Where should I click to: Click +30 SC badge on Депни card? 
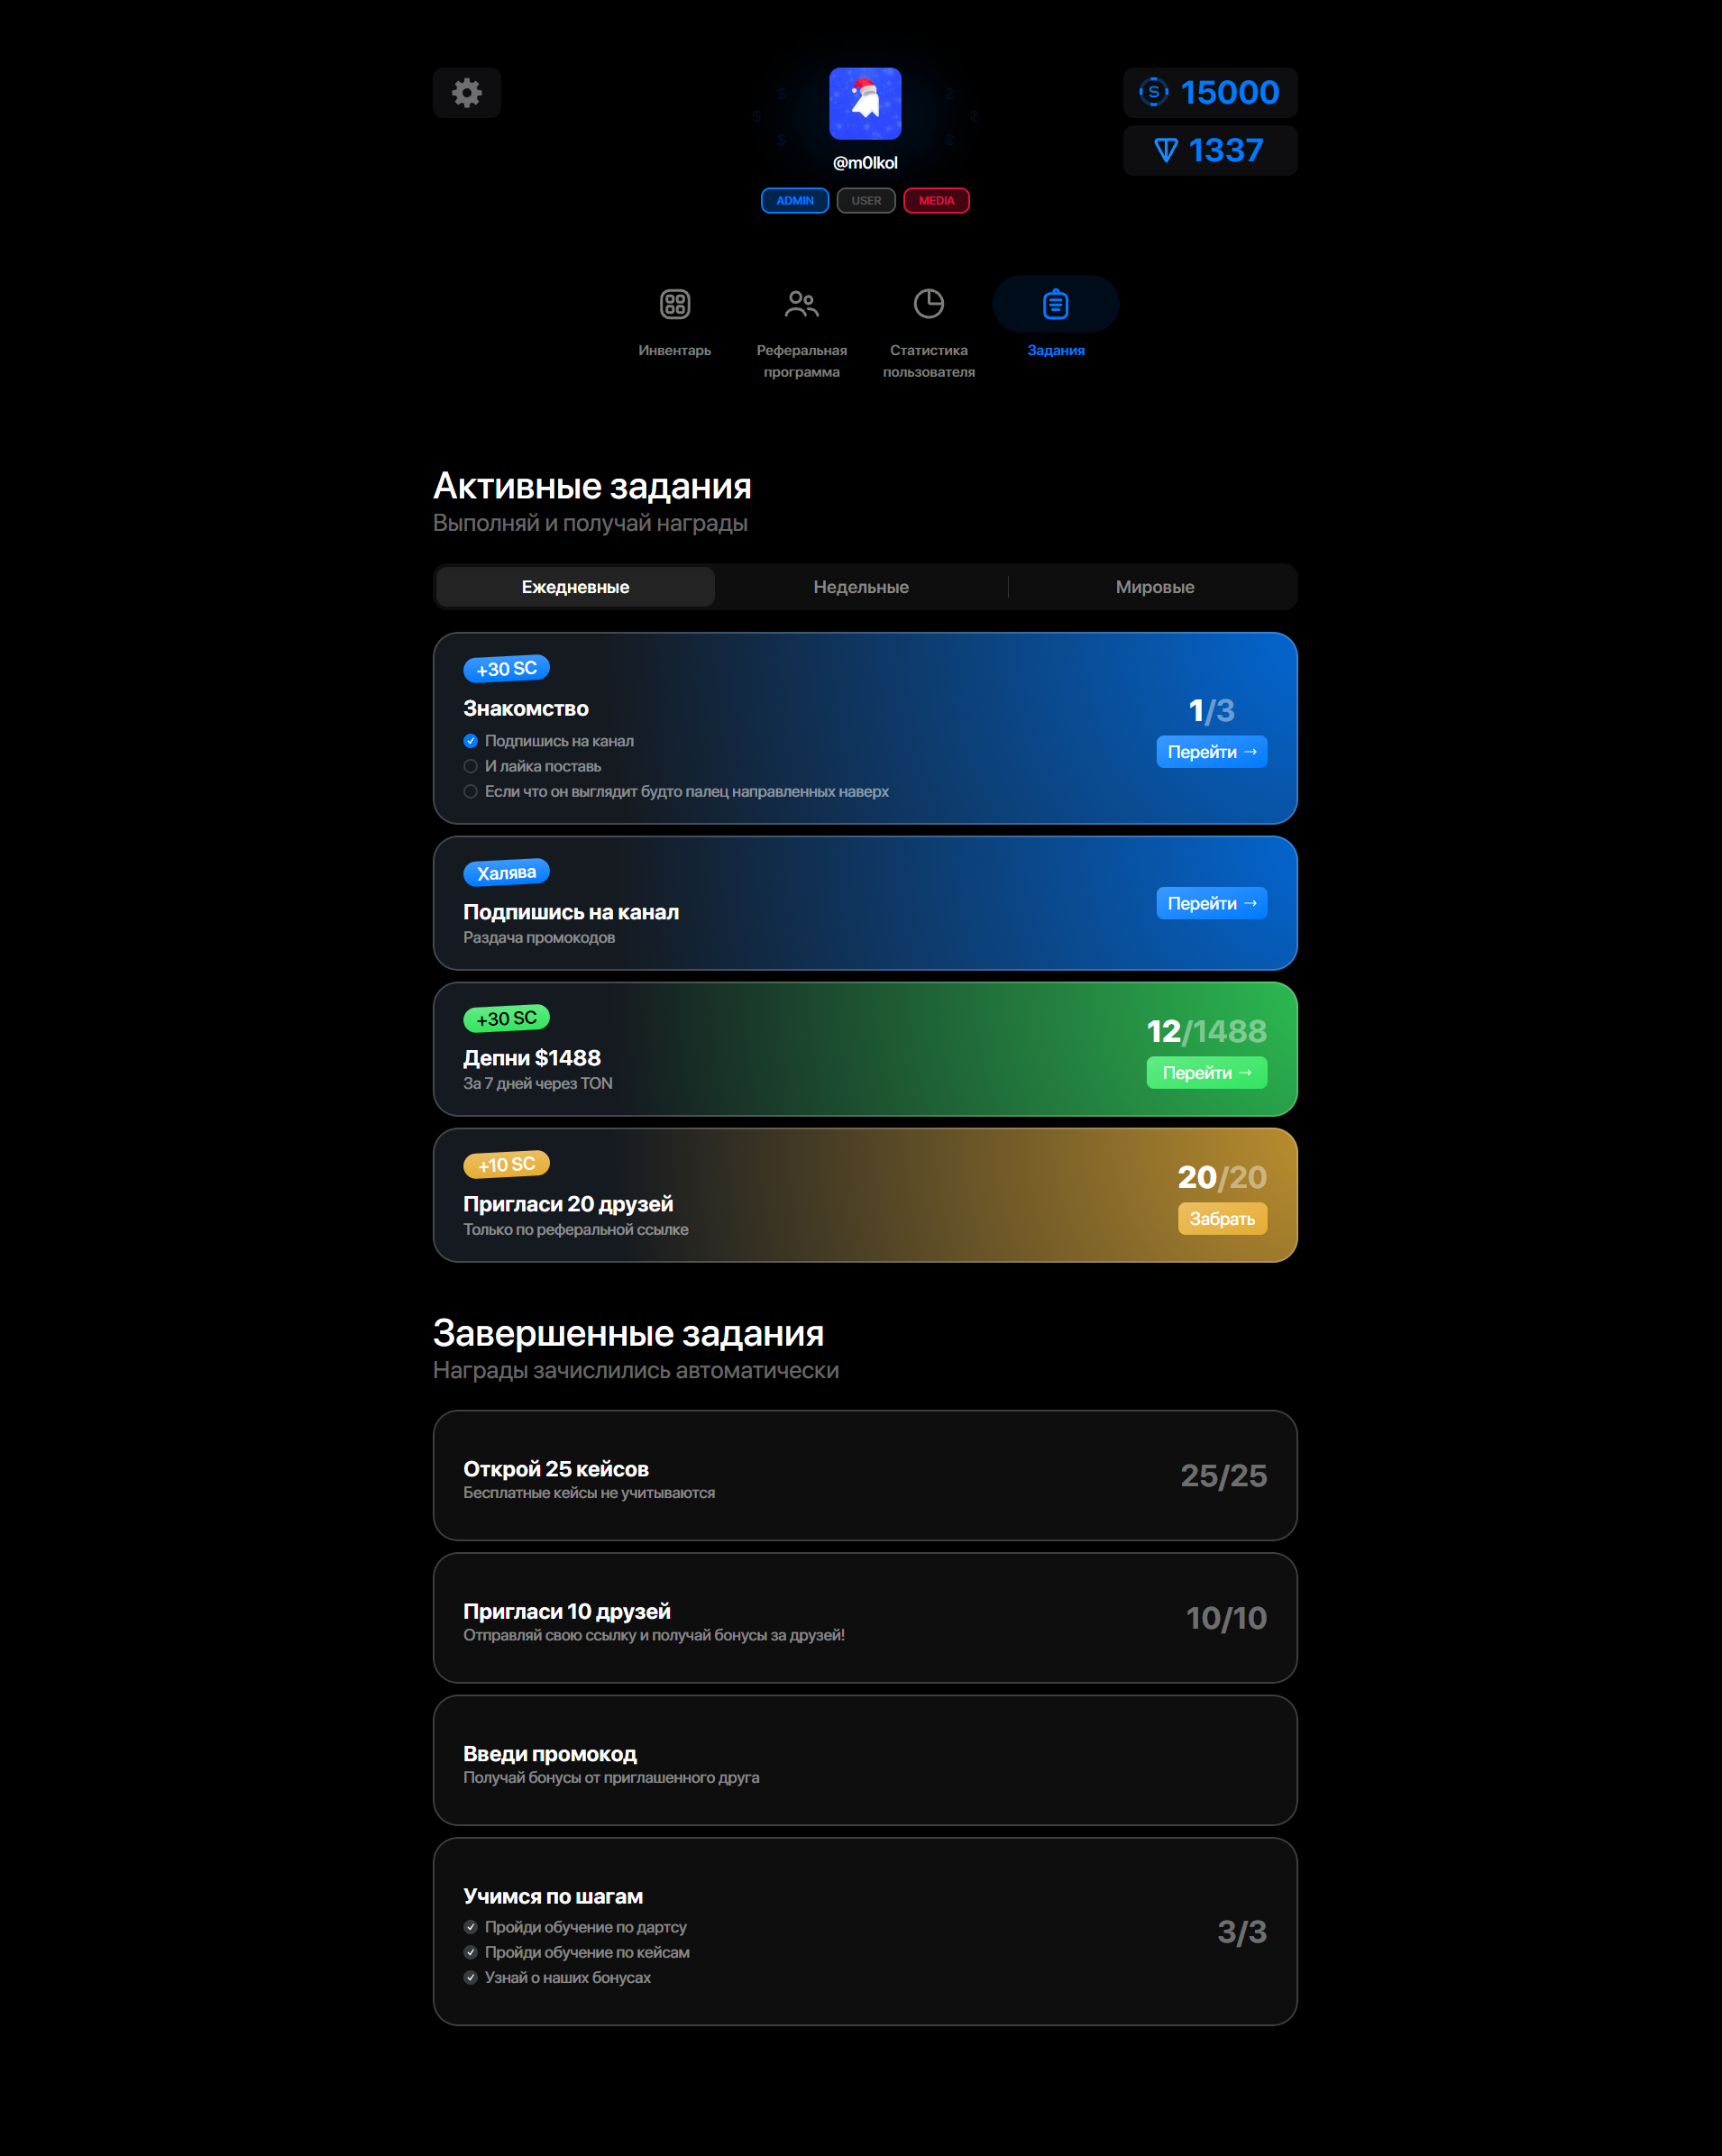tap(506, 1019)
